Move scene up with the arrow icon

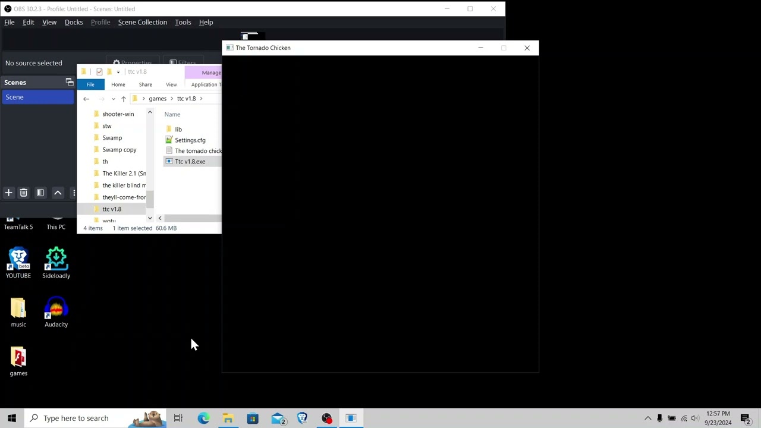tap(58, 193)
